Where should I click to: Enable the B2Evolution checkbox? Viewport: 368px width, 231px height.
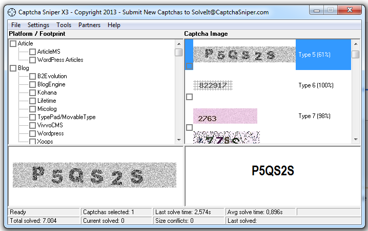click(x=33, y=76)
